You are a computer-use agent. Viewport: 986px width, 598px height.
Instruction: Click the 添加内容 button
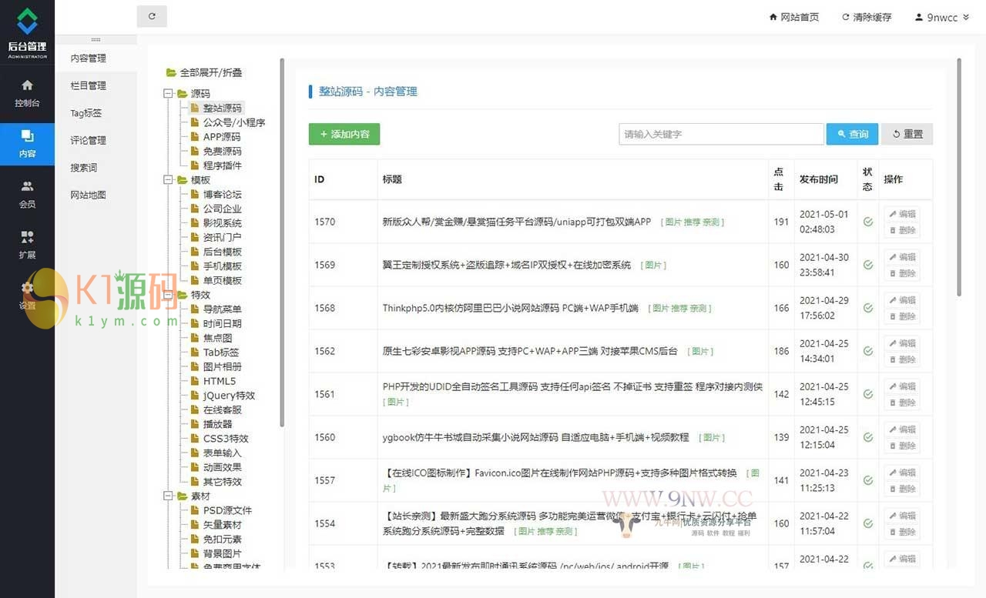coord(344,134)
